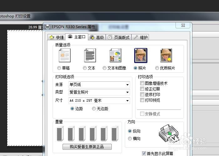The height and width of the screenshot is (156, 219).
Task: Choose the 边距 radio option
Action: (x=72, y=109)
